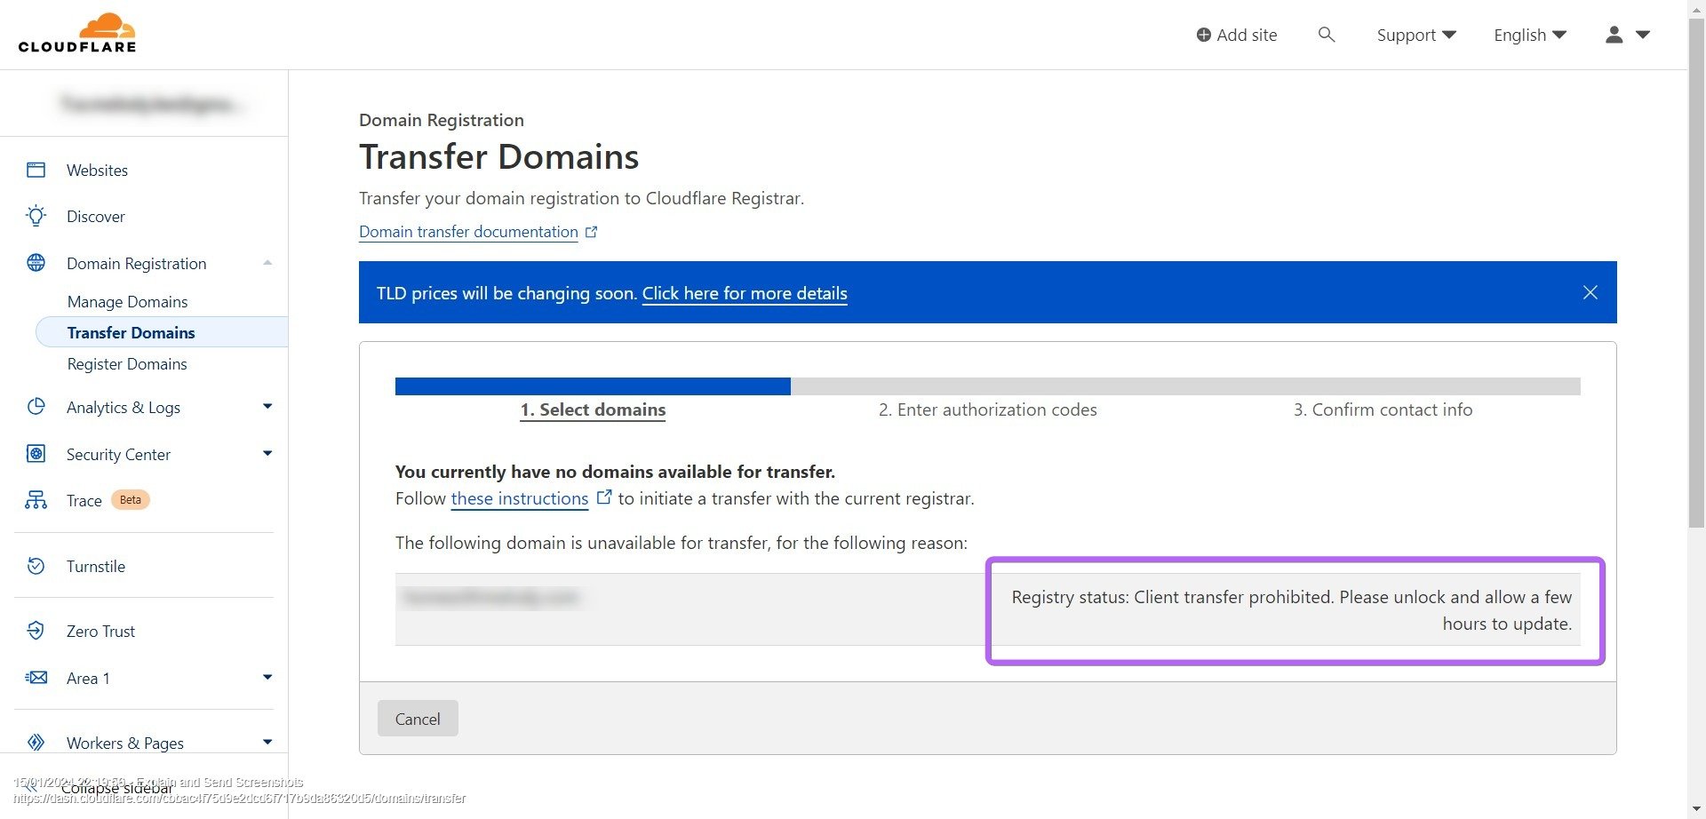Click the Trace Beta badge
Image resolution: width=1706 pixels, height=819 pixels.
click(x=131, y=500)
